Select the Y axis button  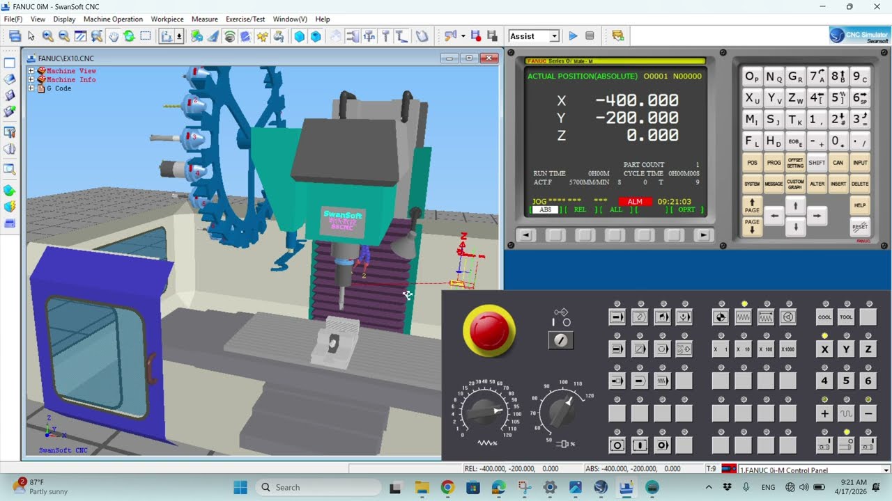(x=846, y=349)
